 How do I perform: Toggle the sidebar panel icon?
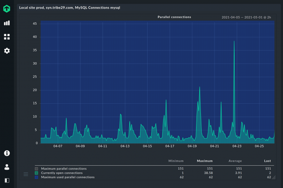click(x=7, y=181)
